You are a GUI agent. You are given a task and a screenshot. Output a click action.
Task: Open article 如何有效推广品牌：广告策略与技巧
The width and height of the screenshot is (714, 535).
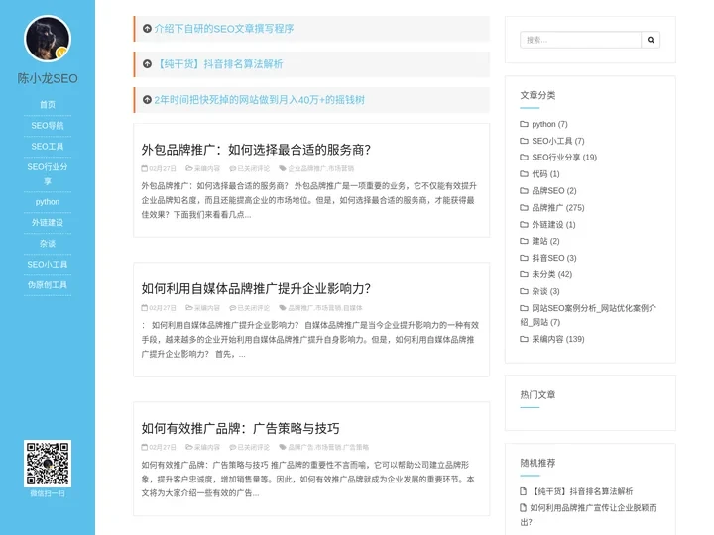(240, 428)
